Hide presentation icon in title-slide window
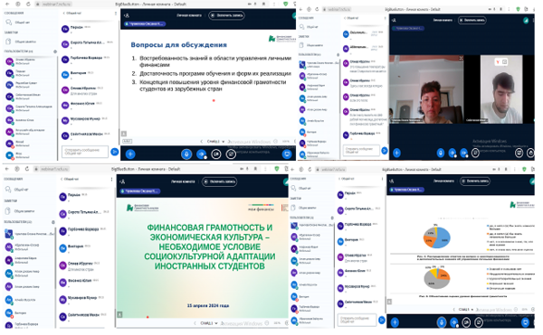Screen dimensions: 543x335 pyautogui.click(x=119, y=314)
